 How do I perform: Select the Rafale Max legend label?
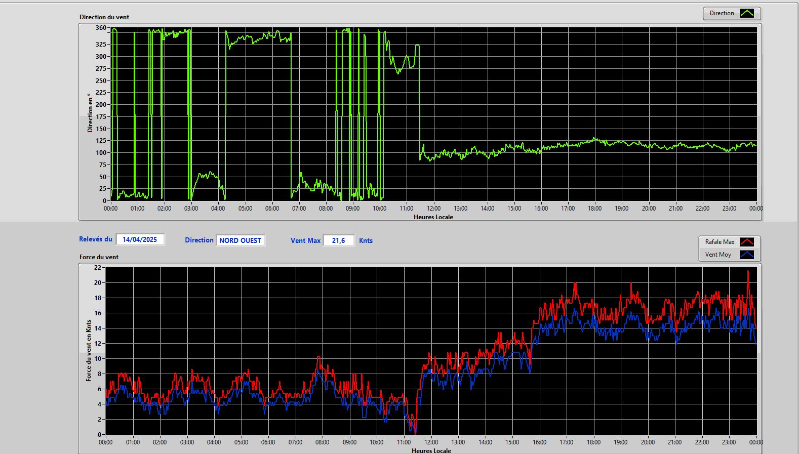(720, 242)
